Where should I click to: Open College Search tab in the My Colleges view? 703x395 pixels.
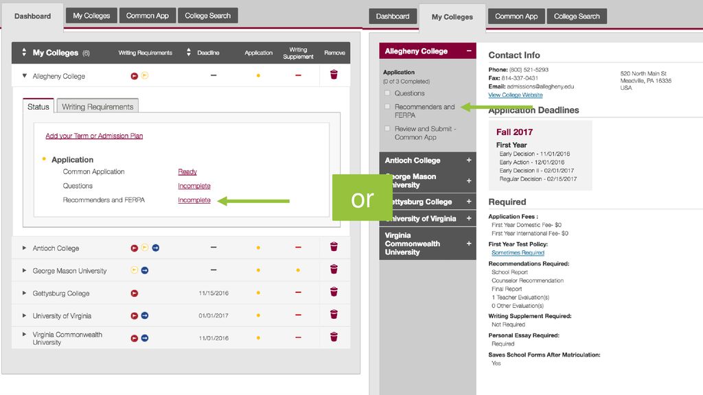pyautogui.click(x=577, y=16)
